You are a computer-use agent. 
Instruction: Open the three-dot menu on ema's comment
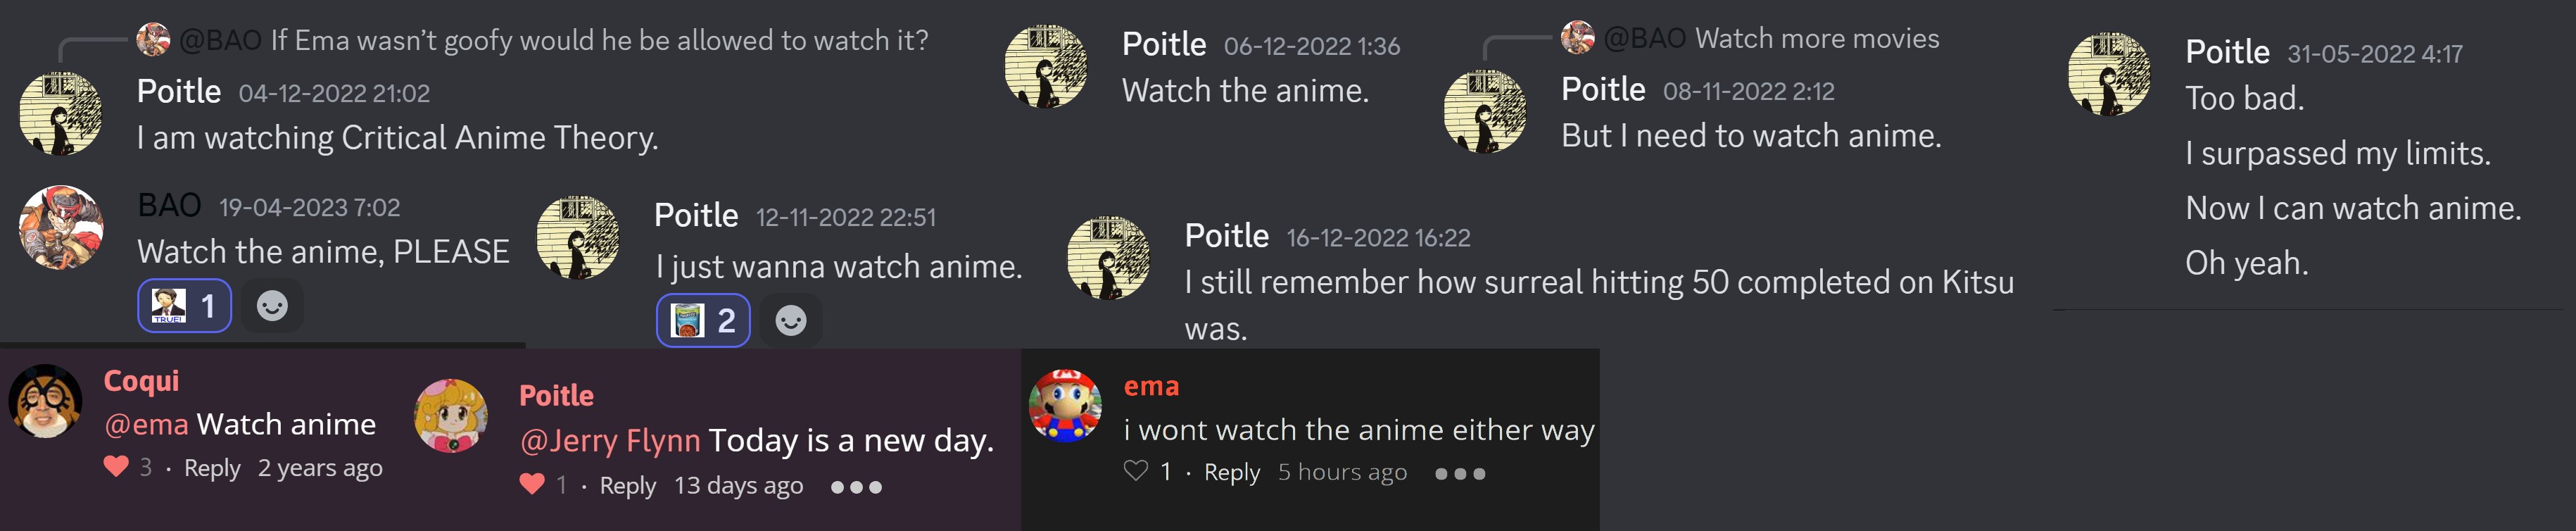click(1460, 473)
